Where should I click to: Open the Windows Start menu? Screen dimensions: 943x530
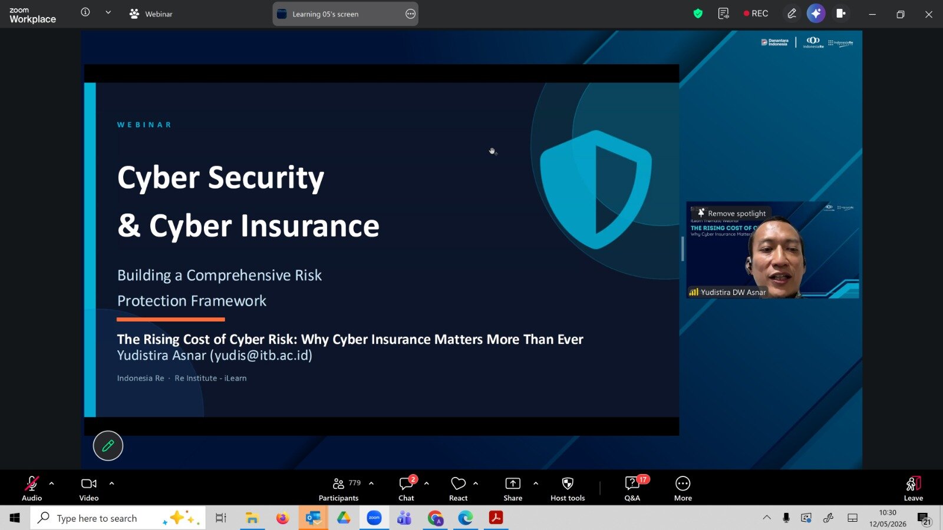(15, 518)
